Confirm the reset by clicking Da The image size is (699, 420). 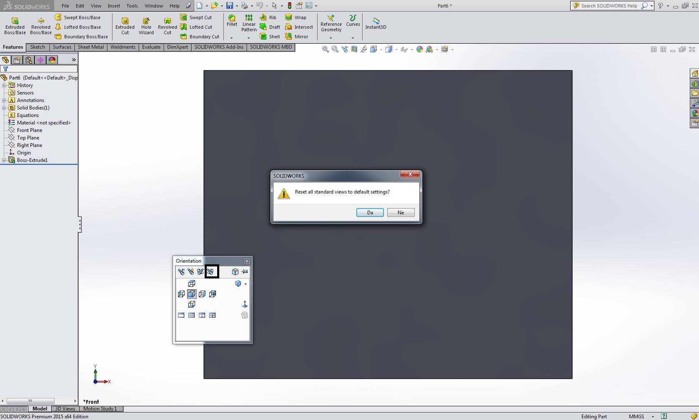click(370, 213)
